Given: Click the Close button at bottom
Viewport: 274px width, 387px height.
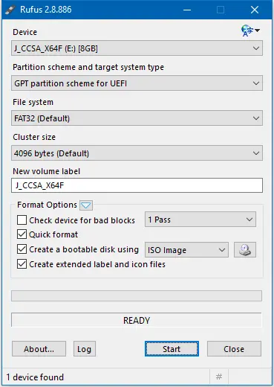Looking at the screenshot, I should pos(234,349).
